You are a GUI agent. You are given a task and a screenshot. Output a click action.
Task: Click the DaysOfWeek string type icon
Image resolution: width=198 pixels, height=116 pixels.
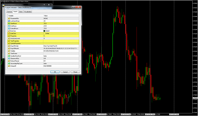(9, 46)
